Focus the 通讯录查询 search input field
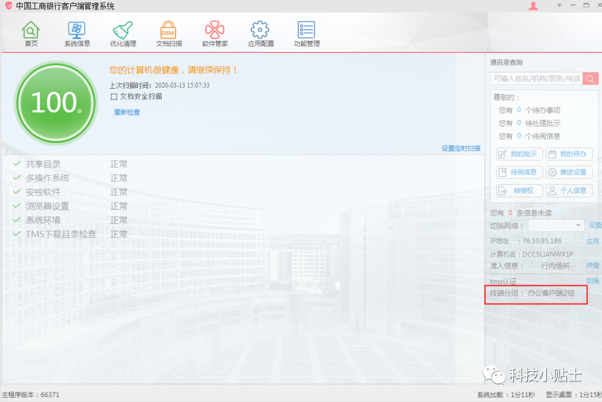This screenshot has width=602, height=402. [536, 79]
